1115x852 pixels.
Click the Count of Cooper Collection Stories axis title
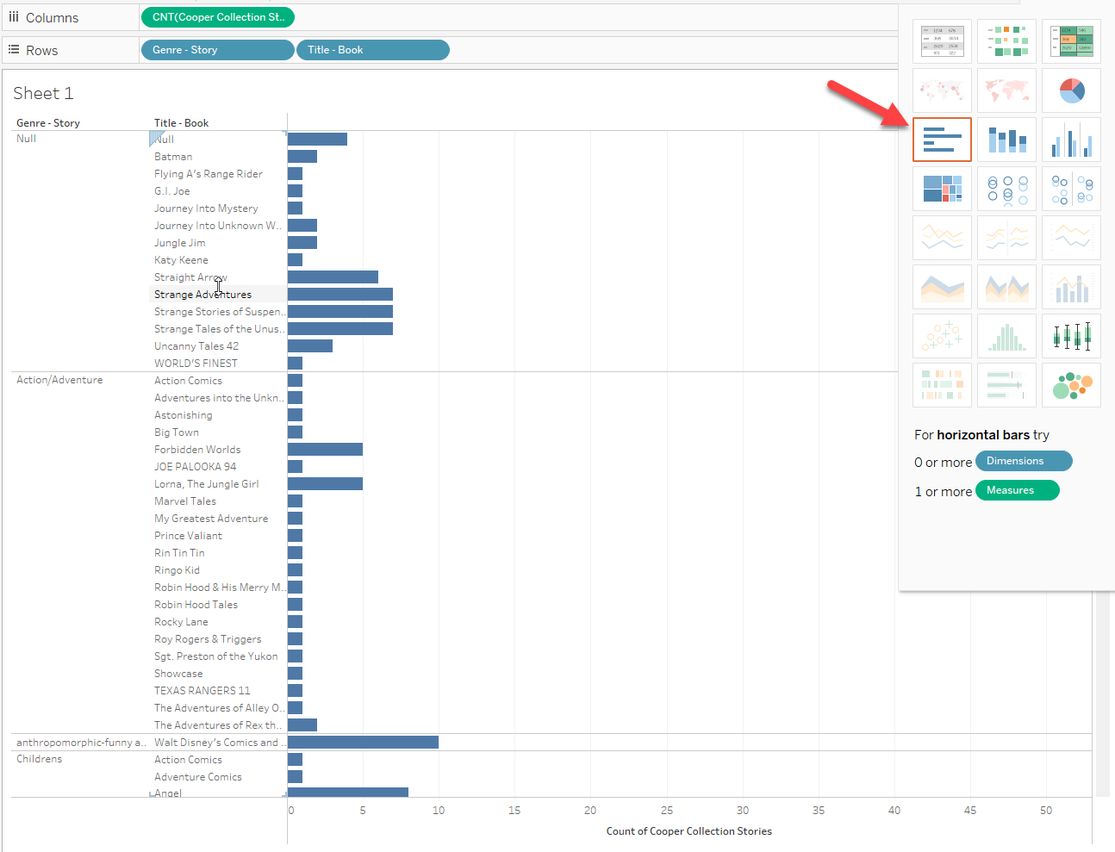point(688,831)
